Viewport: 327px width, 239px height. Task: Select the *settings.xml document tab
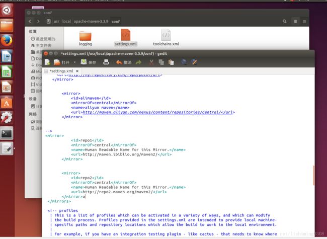pyautogui.click(x=61, y=71)
